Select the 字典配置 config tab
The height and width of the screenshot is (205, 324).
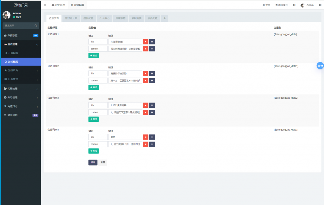coord(153,18)
